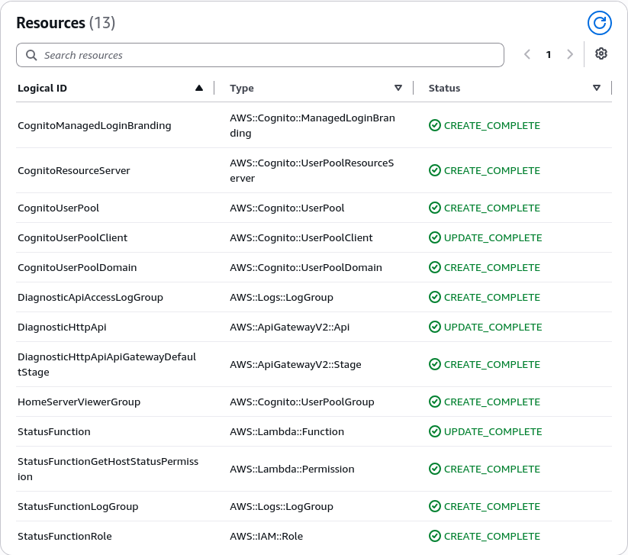This screenshot has height=555, width=628.
Task: Click CognitoUserPool status check icon
Action: click(434, 208)
